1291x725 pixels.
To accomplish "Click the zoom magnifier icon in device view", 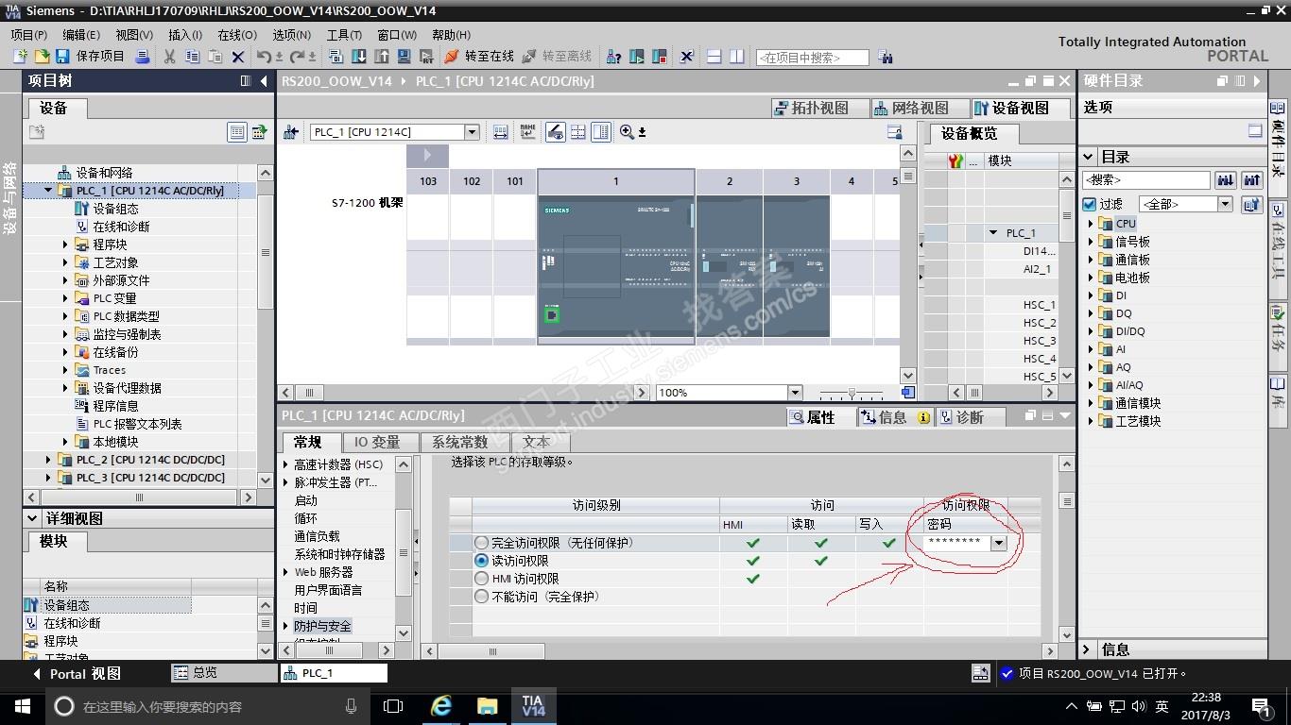I will click(x=627, y=132).
